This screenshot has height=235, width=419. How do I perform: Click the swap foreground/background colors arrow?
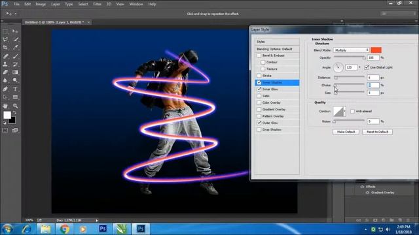click(x=14, y=113)
